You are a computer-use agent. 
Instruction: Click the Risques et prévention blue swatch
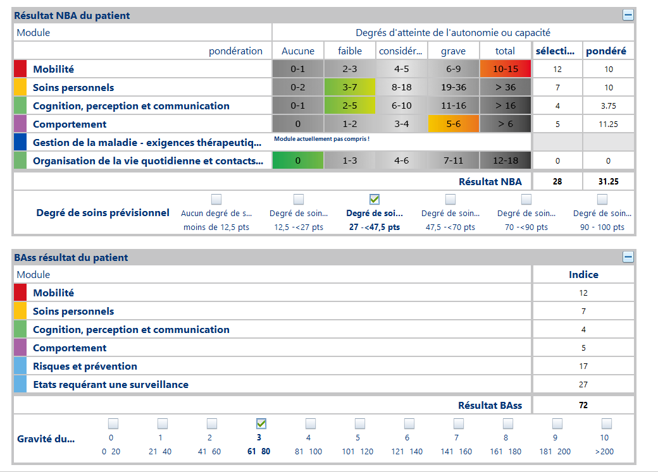click(x=20, y=366)
